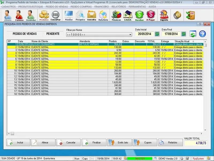
Task: Click the Receber green dollar icon
Action: pyautogui.click(x=139, y=15)
